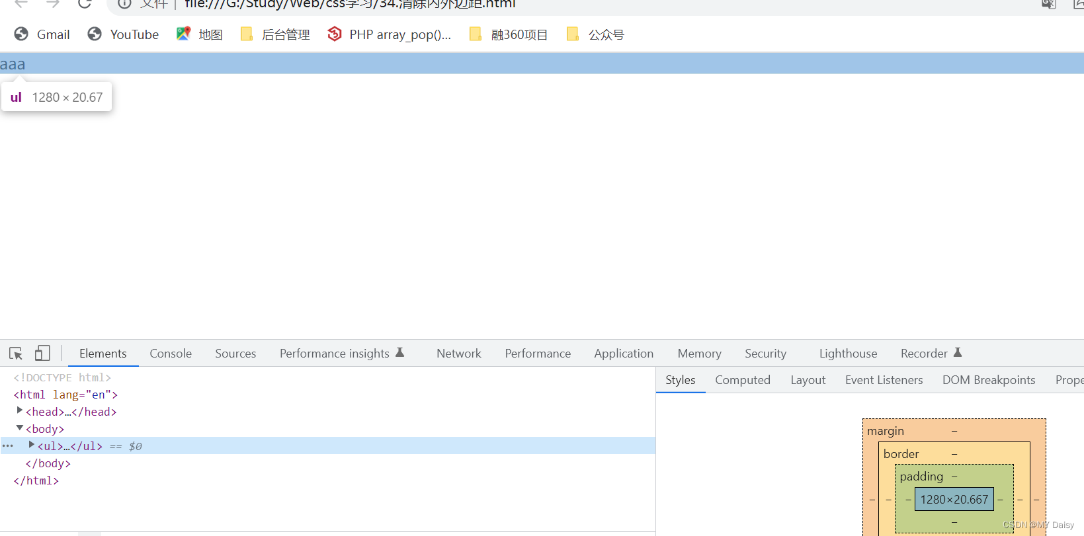Screen dimensions: 1084x536
Task: Open the Recorder tab
Action: 924,354
